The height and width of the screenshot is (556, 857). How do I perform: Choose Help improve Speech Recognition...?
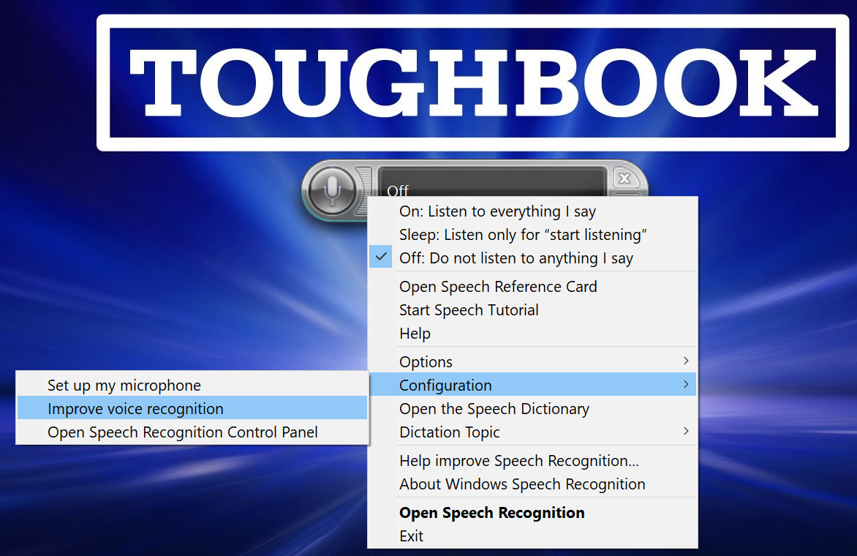[532, 461]
